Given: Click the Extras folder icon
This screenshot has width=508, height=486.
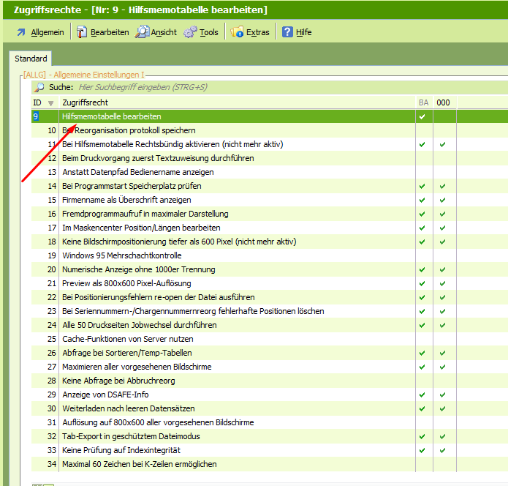Looking at the screenshot, I should 237,32.
